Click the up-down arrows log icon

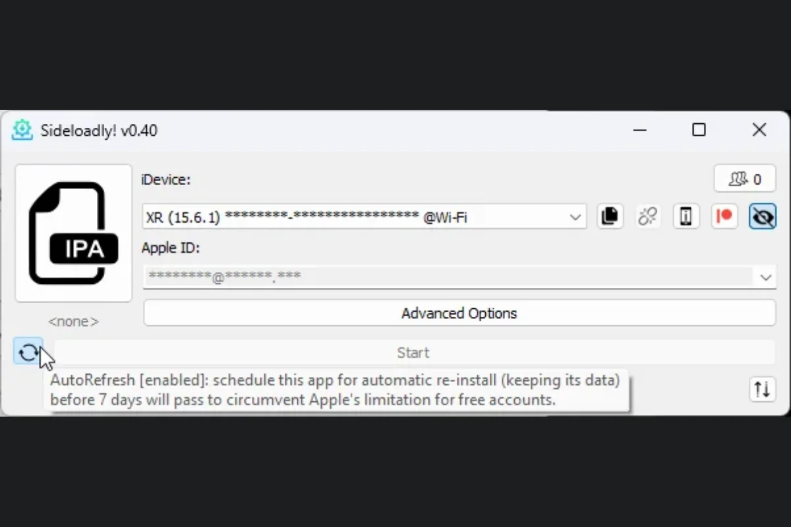click(x=762, y=389)
